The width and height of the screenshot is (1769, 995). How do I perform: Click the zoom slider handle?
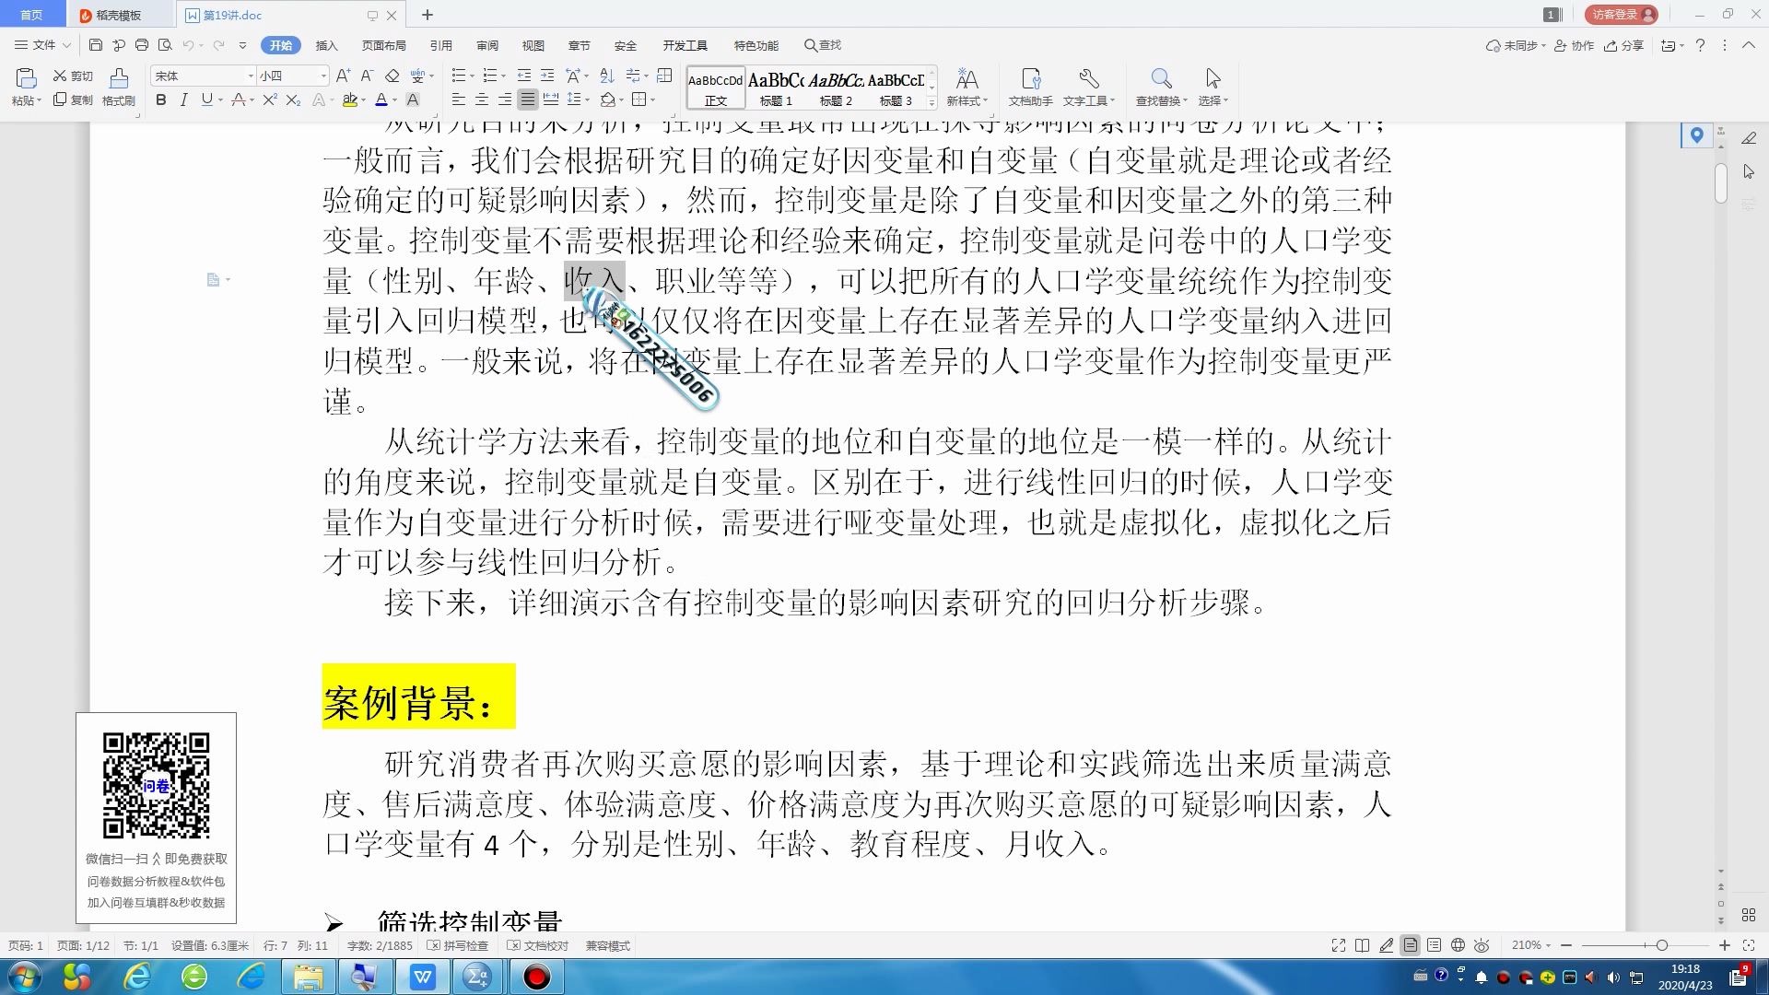pyautogui.click(x=1661, y=945)
